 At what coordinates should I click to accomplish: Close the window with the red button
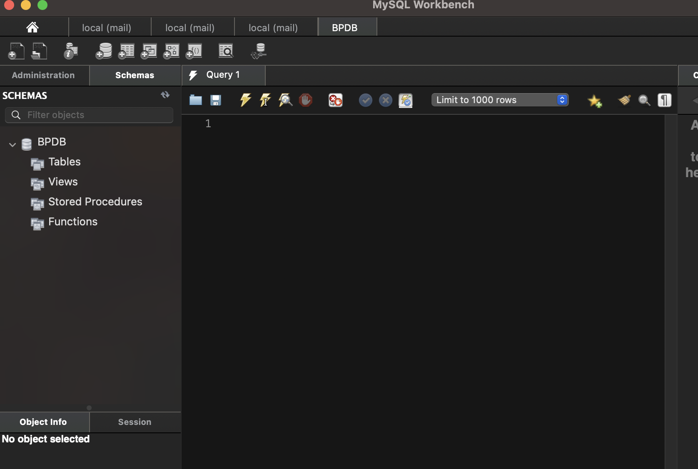click(9, 5)
